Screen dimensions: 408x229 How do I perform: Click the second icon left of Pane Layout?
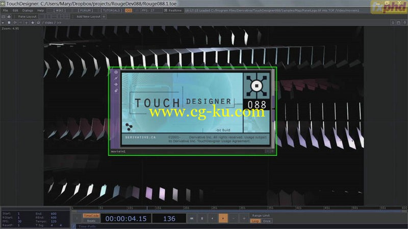coord(9,17)
